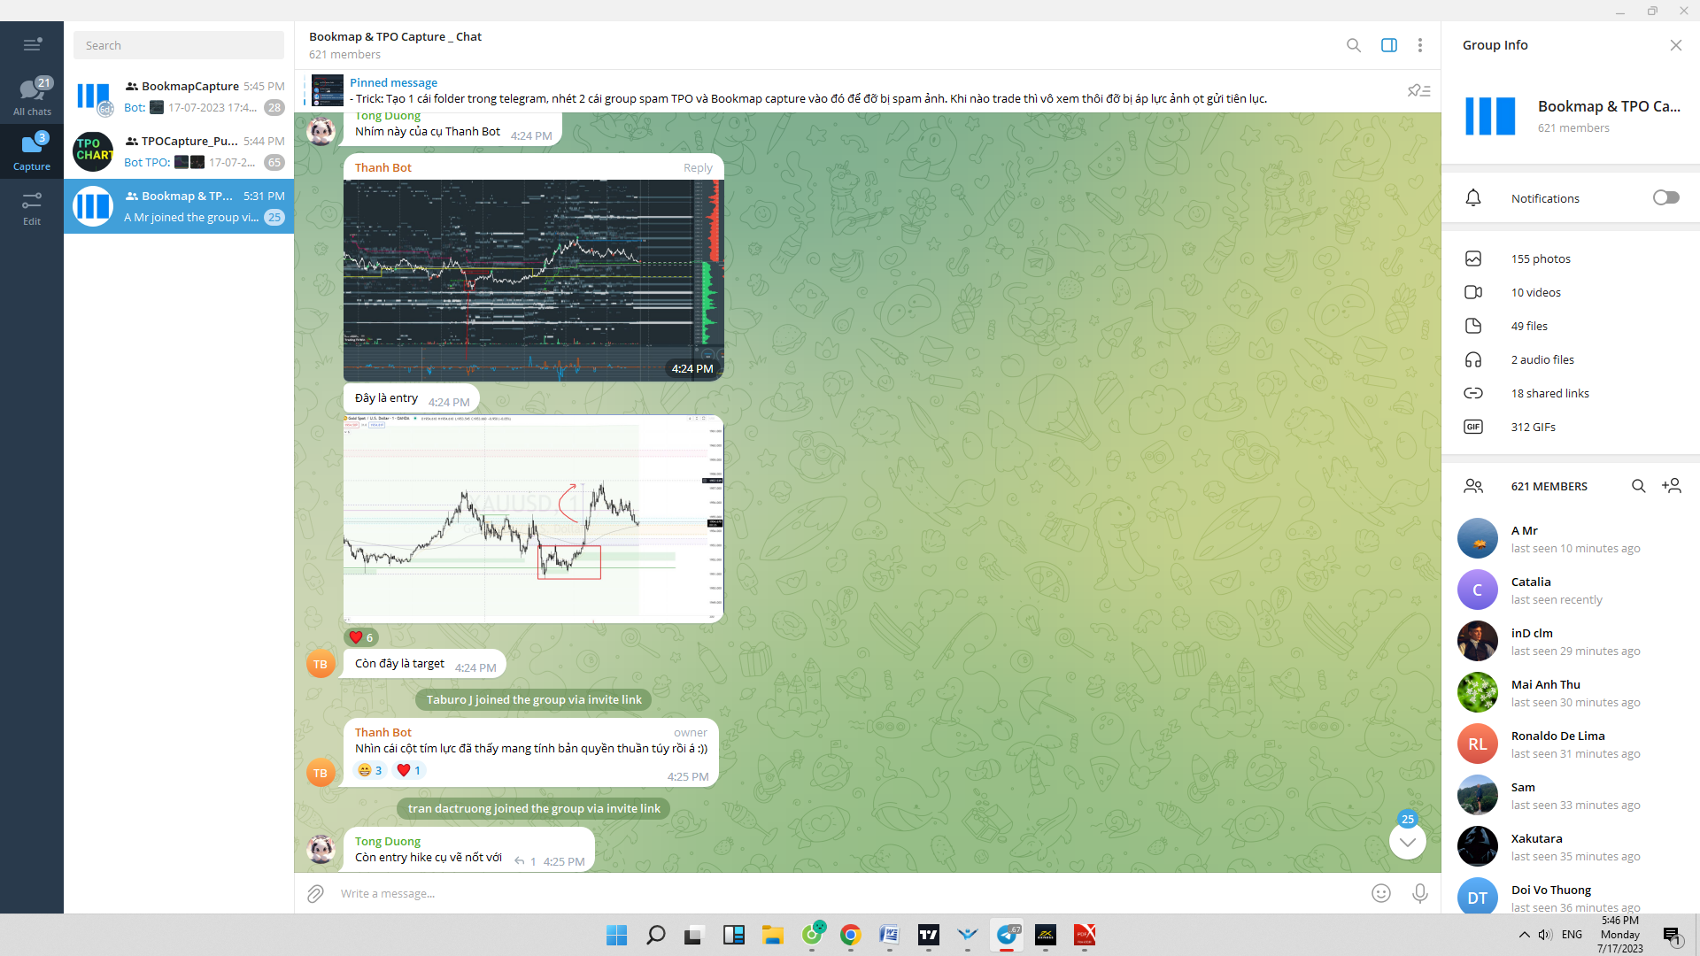The image size is (1700, 956).
Task: Open Telegram taskbar icon
Action: click(1007, 935)
